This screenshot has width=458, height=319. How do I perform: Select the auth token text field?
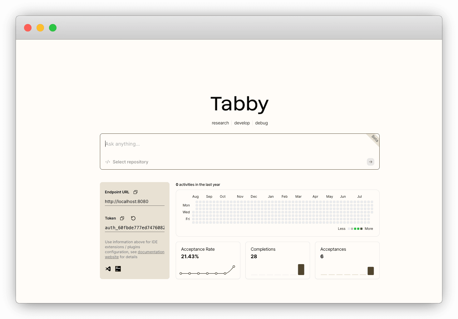(134, 228)
